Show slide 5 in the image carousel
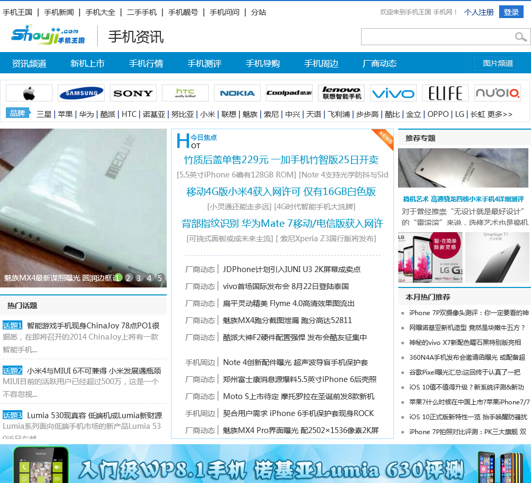The height and width of the screenshot is (483, 531). pos(160,278)
